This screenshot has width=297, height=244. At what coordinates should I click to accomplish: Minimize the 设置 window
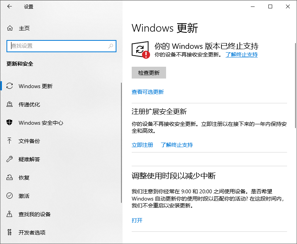coord(253,6)
